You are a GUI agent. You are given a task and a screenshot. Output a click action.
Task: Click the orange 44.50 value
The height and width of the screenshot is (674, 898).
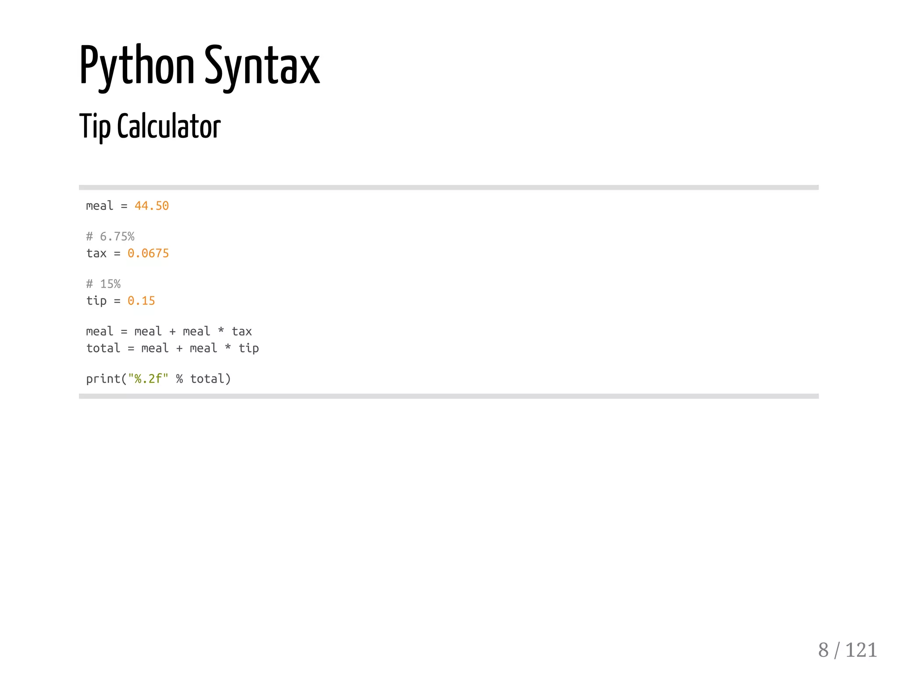click(151, 206)
